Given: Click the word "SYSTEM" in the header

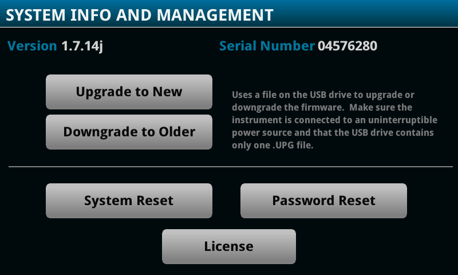Looking at the screenshot, I should 34,14.
